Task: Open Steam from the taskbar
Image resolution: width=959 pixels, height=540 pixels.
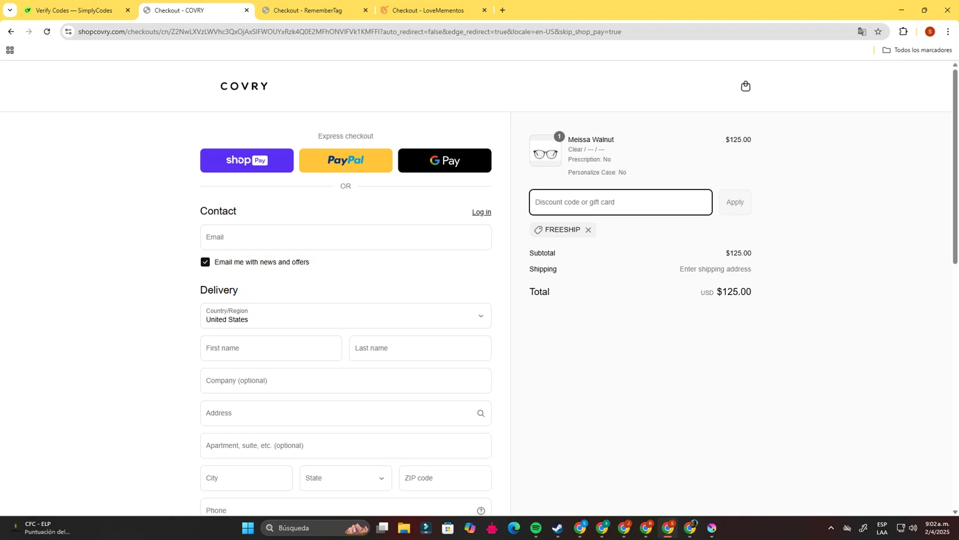Action: point(557,528)
